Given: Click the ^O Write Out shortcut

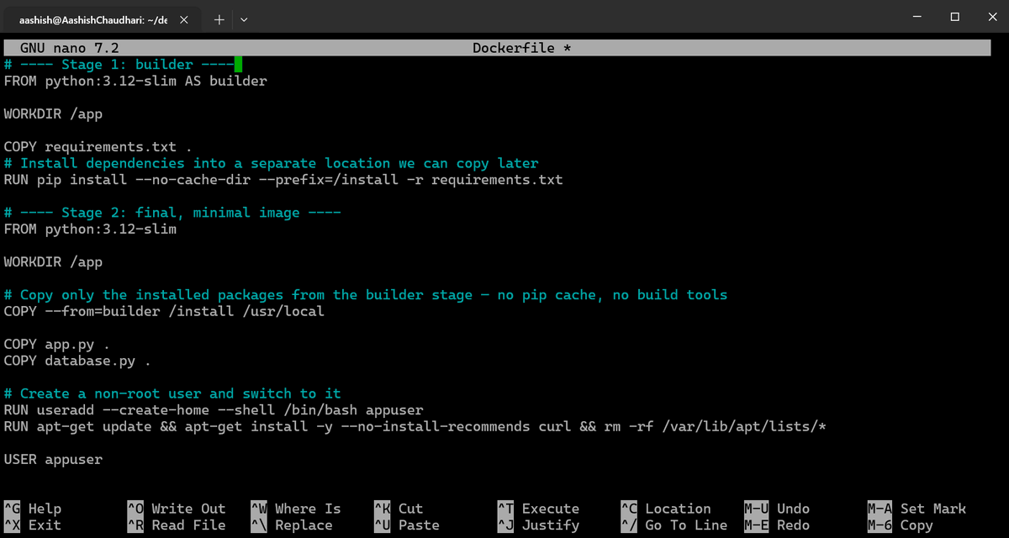Looking at the screenshot, I should 177,509.
